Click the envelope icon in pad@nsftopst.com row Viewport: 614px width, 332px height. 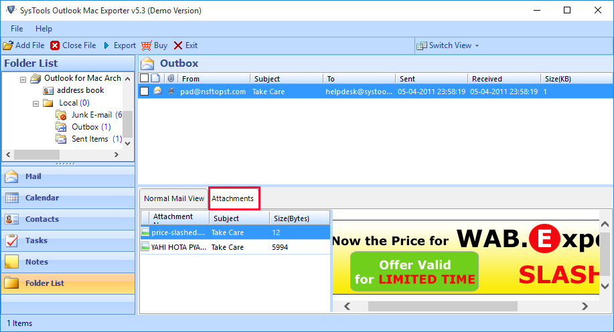(x=157, y=92)
